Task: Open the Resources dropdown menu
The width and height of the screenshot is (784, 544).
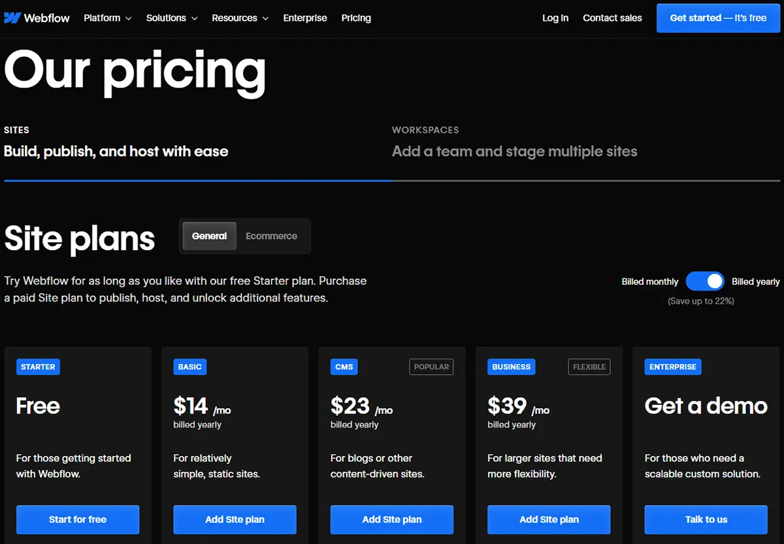Action: (240, 18)
